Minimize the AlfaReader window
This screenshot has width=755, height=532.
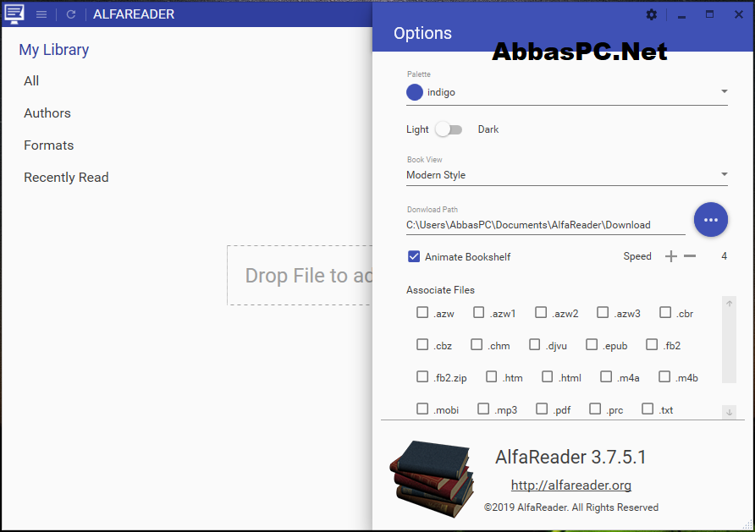coord(681,15)
